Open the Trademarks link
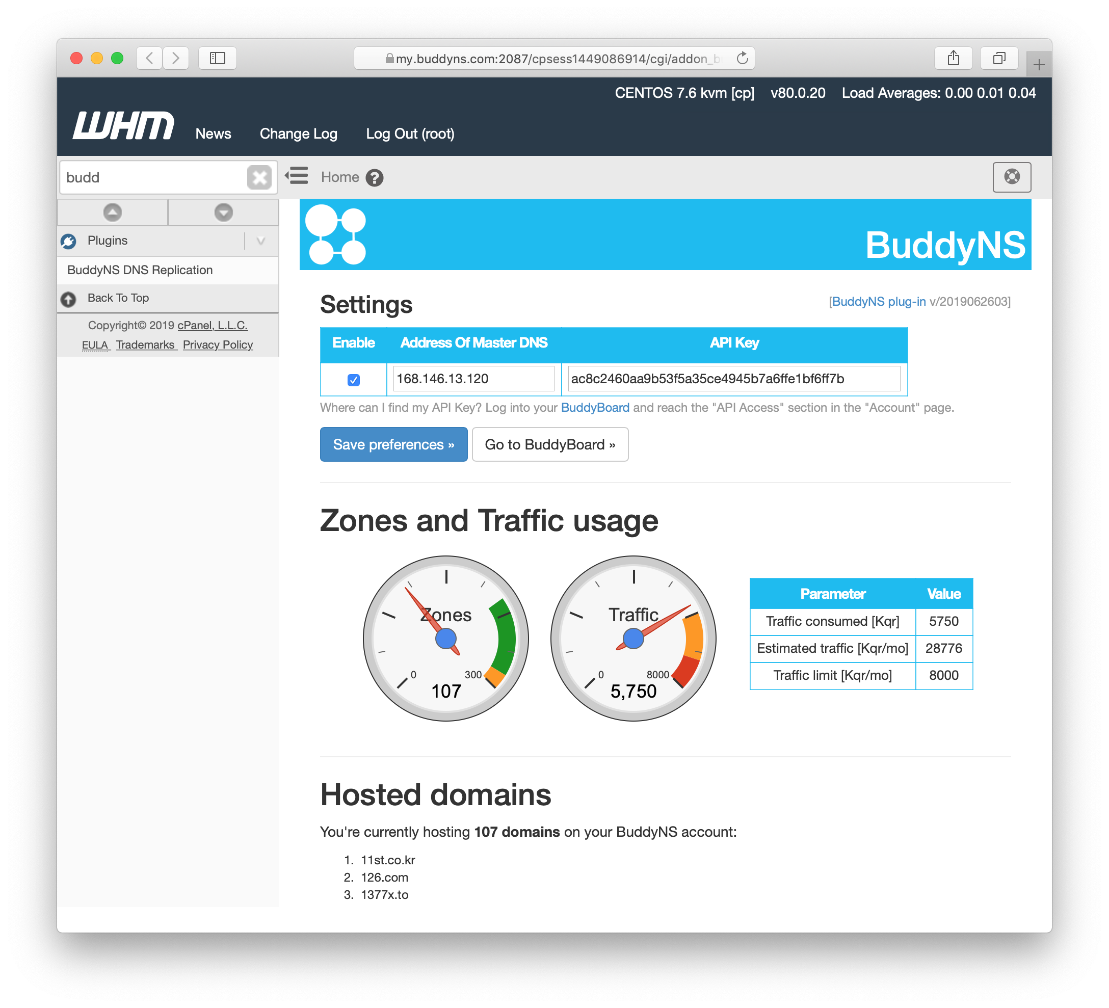 pos(145,345)
